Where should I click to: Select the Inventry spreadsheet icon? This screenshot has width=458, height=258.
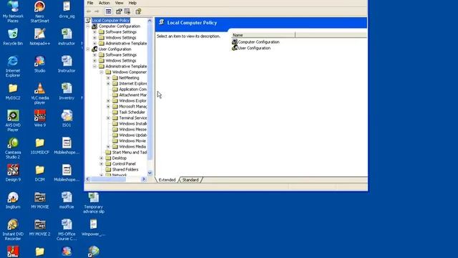67,92
